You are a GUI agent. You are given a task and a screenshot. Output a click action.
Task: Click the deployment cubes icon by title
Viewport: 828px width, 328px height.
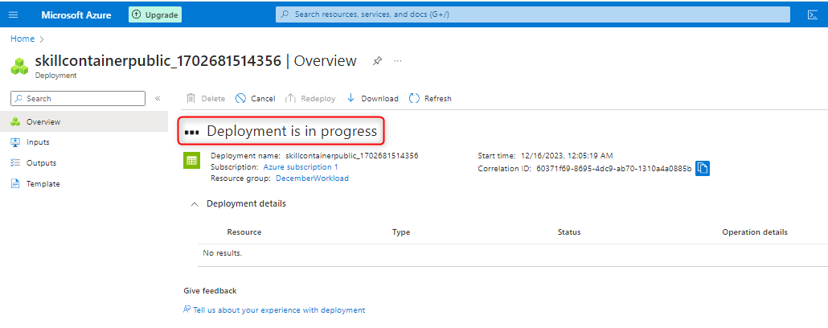click(19, 67)
